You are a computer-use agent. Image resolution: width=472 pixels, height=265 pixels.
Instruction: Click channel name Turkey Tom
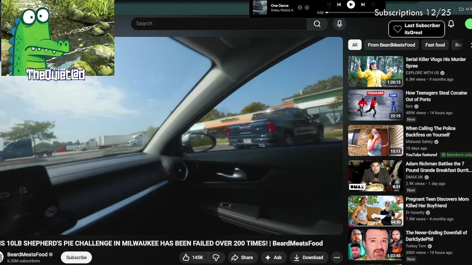click(416, 246)
